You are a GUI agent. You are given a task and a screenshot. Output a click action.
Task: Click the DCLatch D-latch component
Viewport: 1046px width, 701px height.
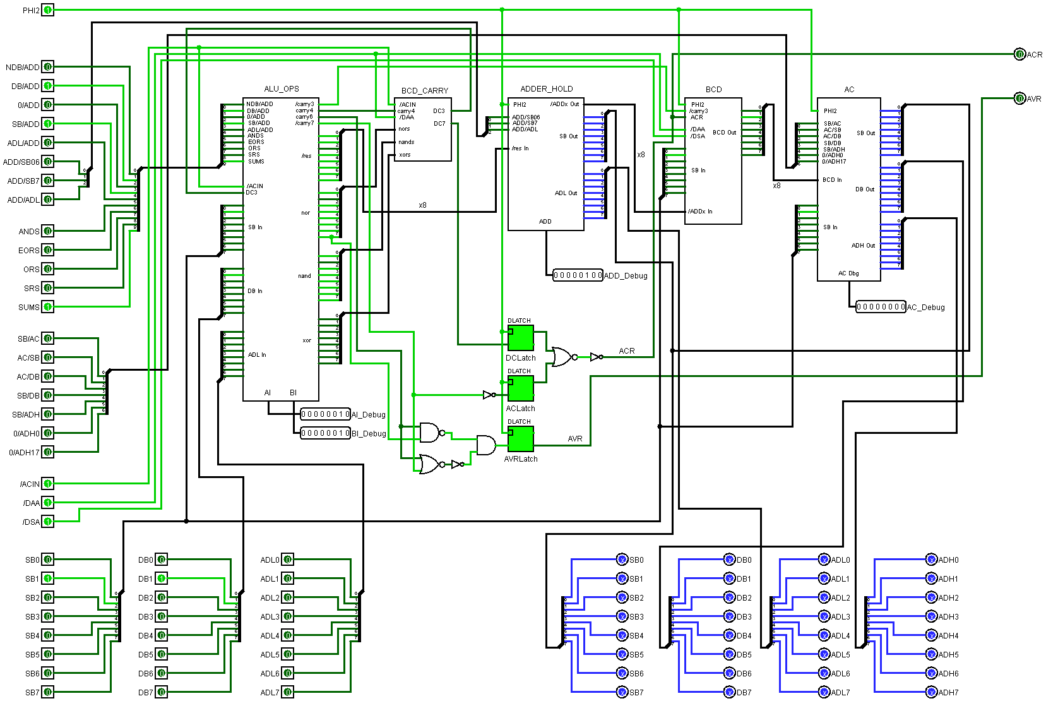point(521,338)
